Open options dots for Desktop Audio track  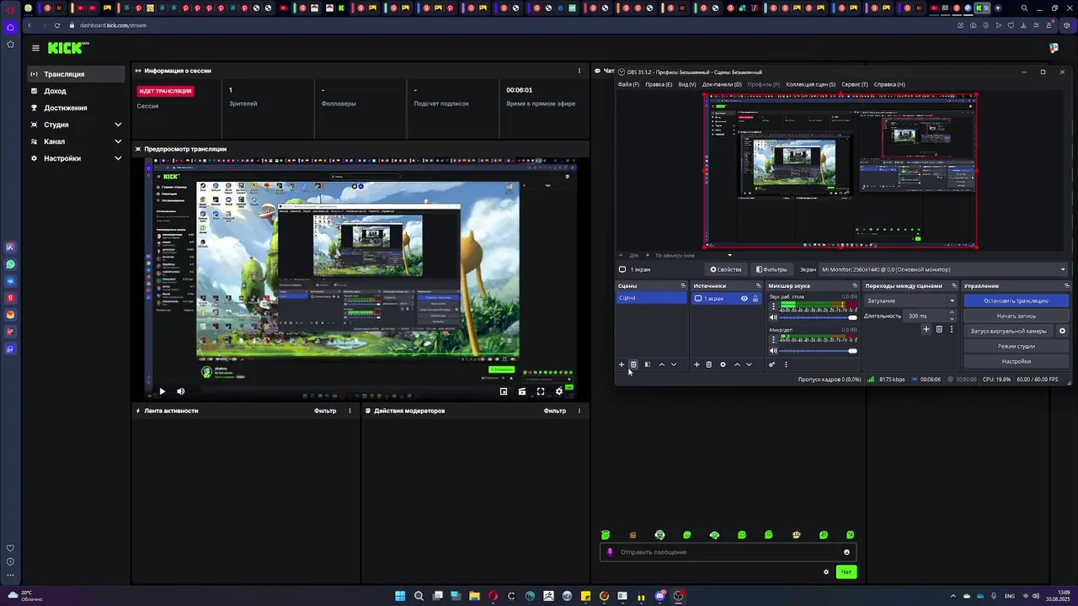coord(773,306)
